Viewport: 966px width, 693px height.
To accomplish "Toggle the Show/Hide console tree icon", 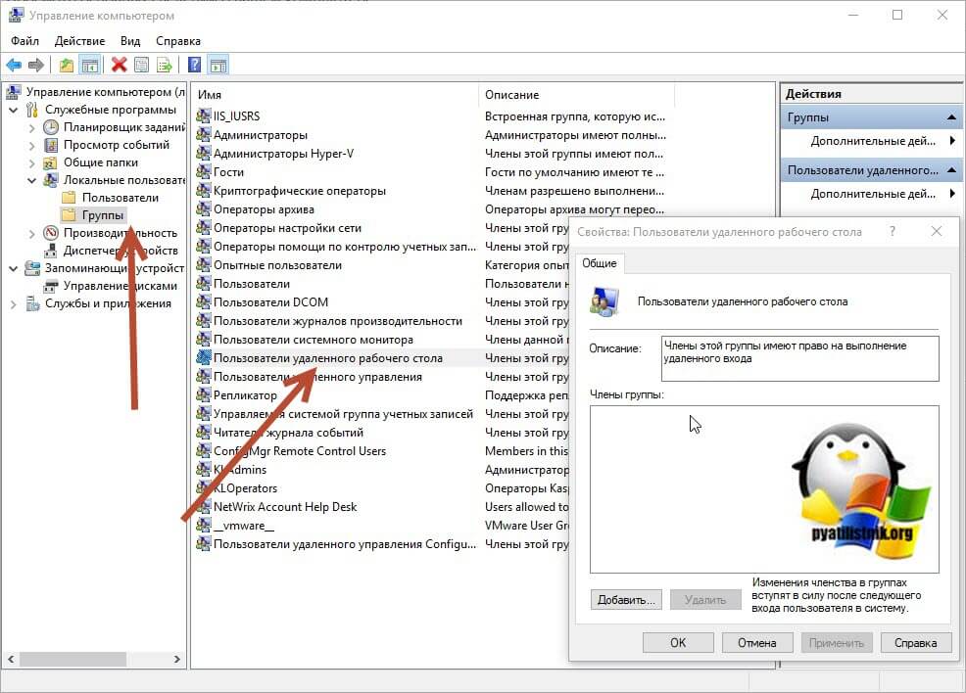I will tap(89, 66).
